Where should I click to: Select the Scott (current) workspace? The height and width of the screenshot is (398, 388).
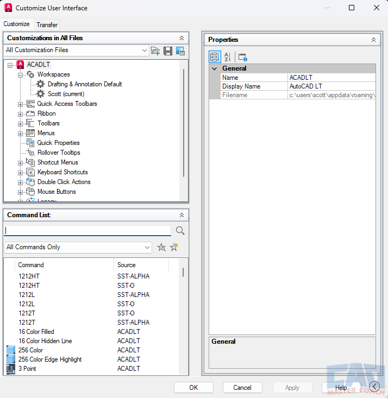pyautogui.click(x=66, y=94)
